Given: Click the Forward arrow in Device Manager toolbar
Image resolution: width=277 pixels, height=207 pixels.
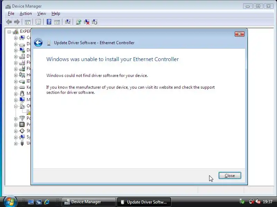Looking at the screenshot, I should pyautogui.click(x=17, y=22).
